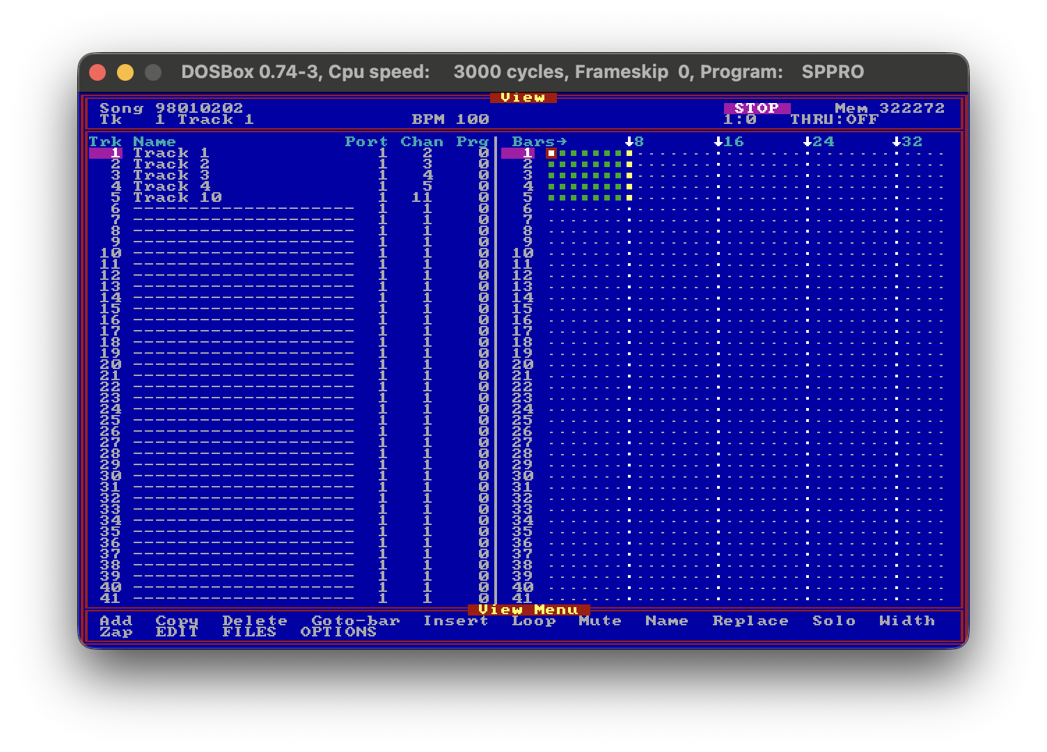Select Insert in the View Menu
This screenshot has width=1047, height=752.
tap(456, 620)
